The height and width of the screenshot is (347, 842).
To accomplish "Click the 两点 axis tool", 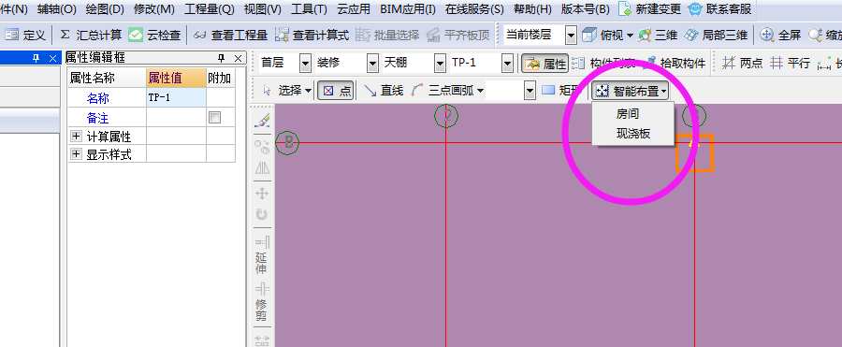I will pyautogui.click(x=743, y=64).
